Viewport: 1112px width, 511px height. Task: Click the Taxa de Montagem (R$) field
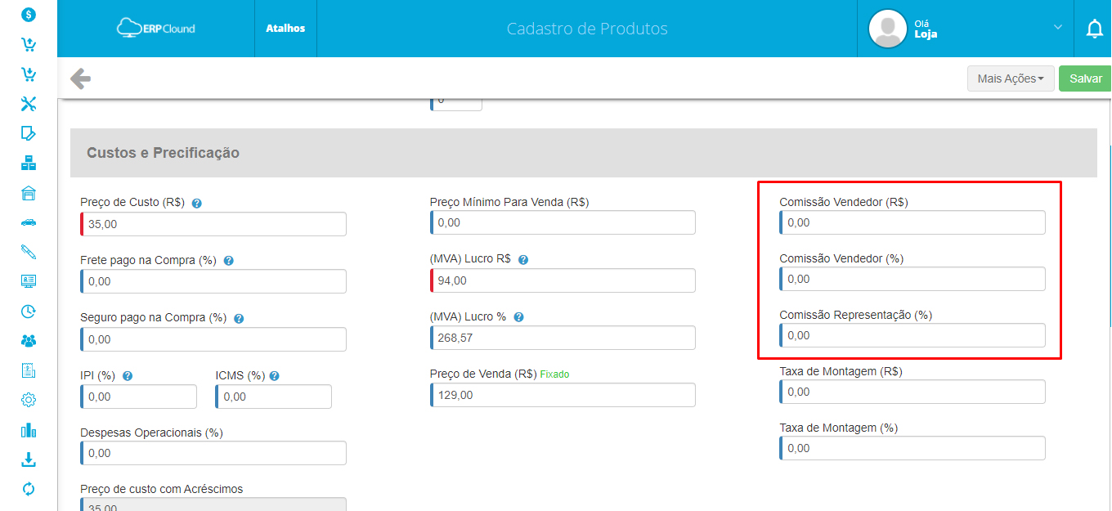pos(912,392)
